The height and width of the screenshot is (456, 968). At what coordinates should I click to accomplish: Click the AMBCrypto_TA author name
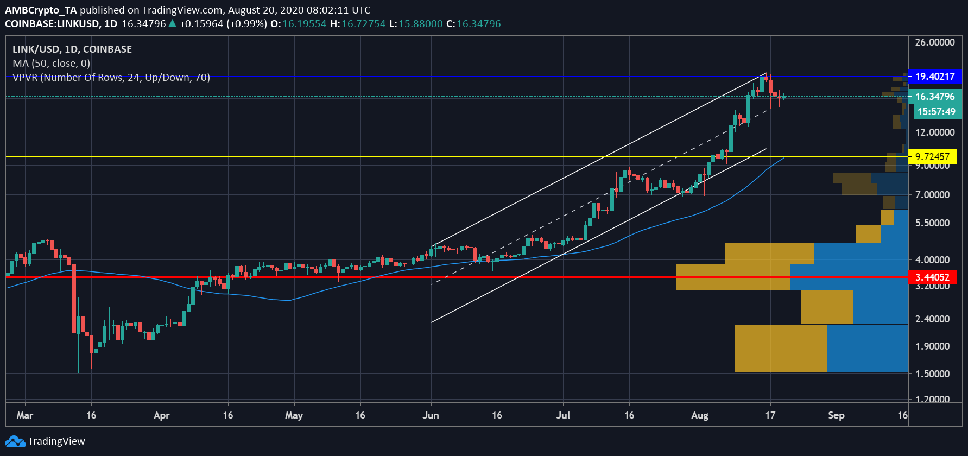41,10
